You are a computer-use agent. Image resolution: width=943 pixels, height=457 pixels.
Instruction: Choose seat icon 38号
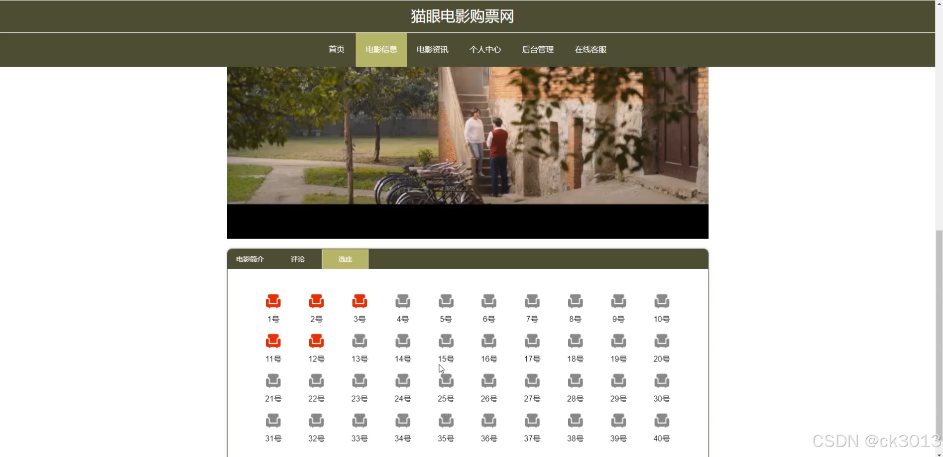pos(575,421)
